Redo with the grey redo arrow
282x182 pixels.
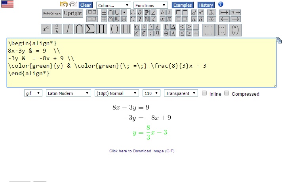[73, 4]
